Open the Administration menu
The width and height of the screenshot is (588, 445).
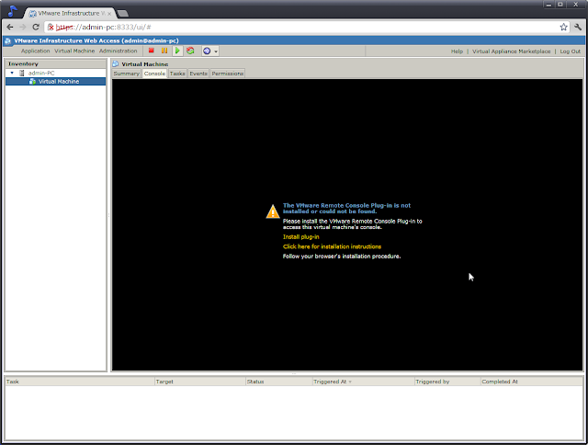[x=119, y=51]
